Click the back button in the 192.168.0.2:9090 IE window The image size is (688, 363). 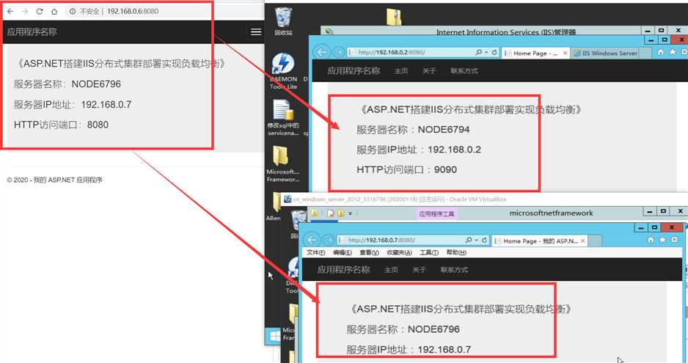point(322,52)
